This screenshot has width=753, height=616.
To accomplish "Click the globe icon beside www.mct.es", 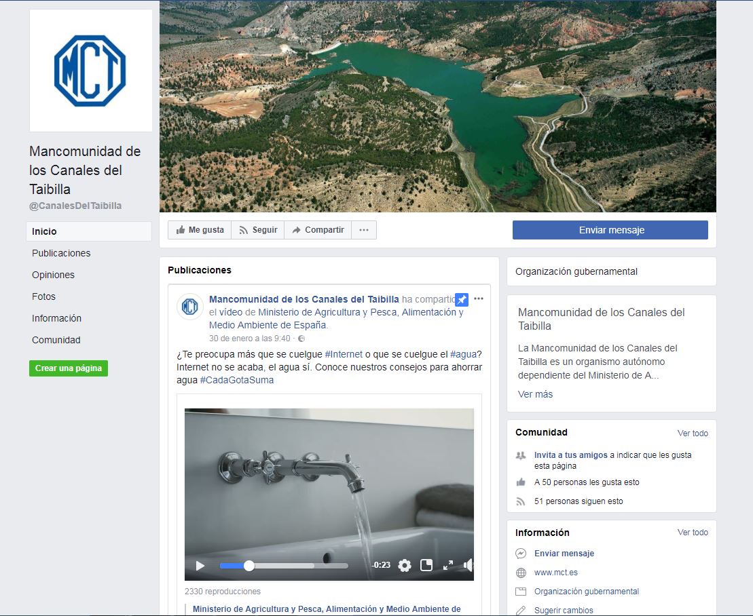I will coord(521,573).
